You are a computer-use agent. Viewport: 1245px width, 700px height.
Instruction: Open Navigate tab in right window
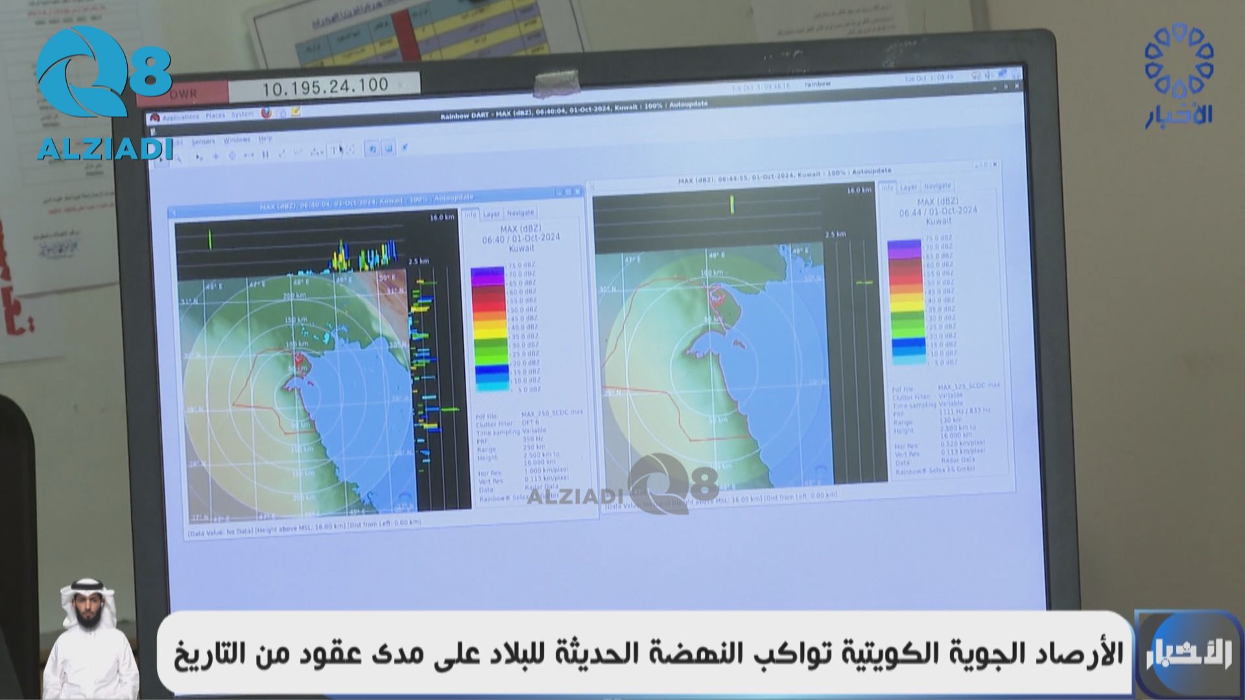937,186
